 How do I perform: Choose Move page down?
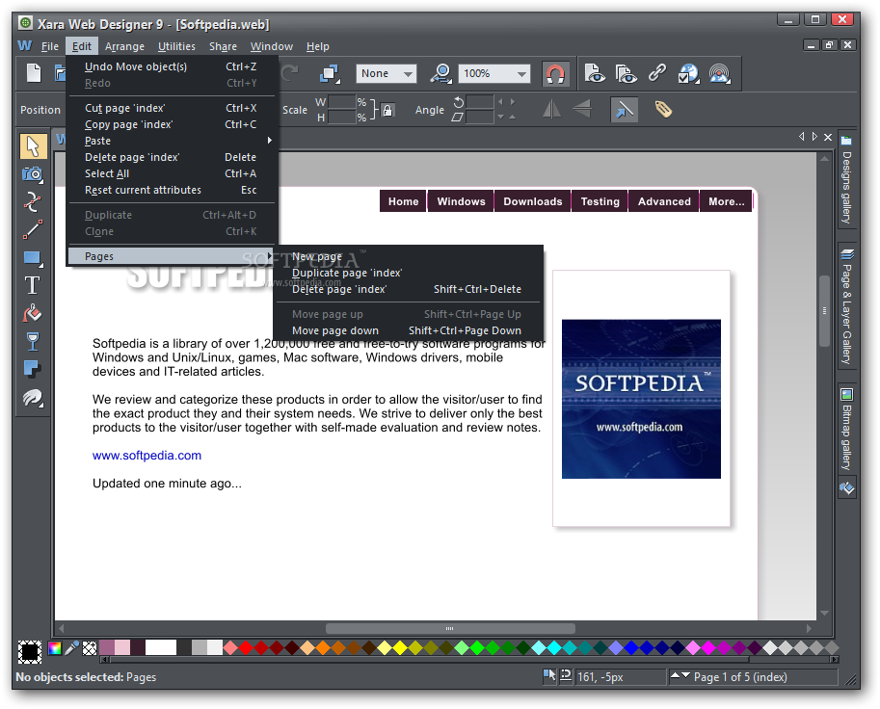(x=408, y=331)
